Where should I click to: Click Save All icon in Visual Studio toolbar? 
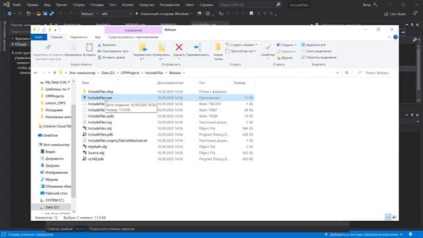pyautogui.click(x=52, y=13)
